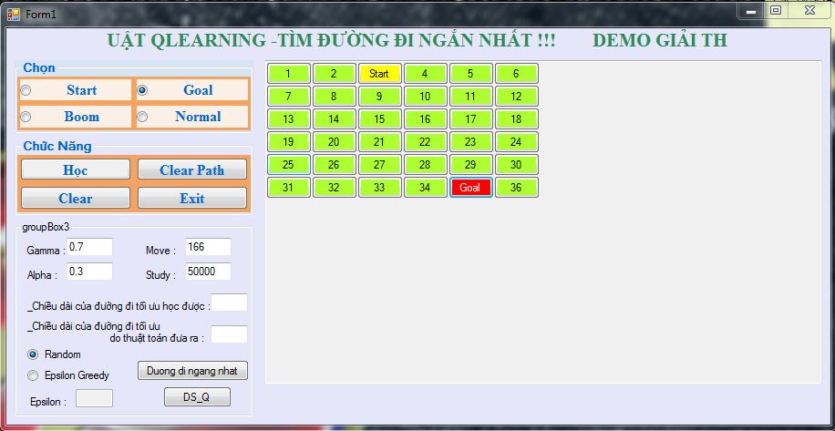Screen dimensions: 835x431
Task: Click grid cell 27
Action: [380, 164]
